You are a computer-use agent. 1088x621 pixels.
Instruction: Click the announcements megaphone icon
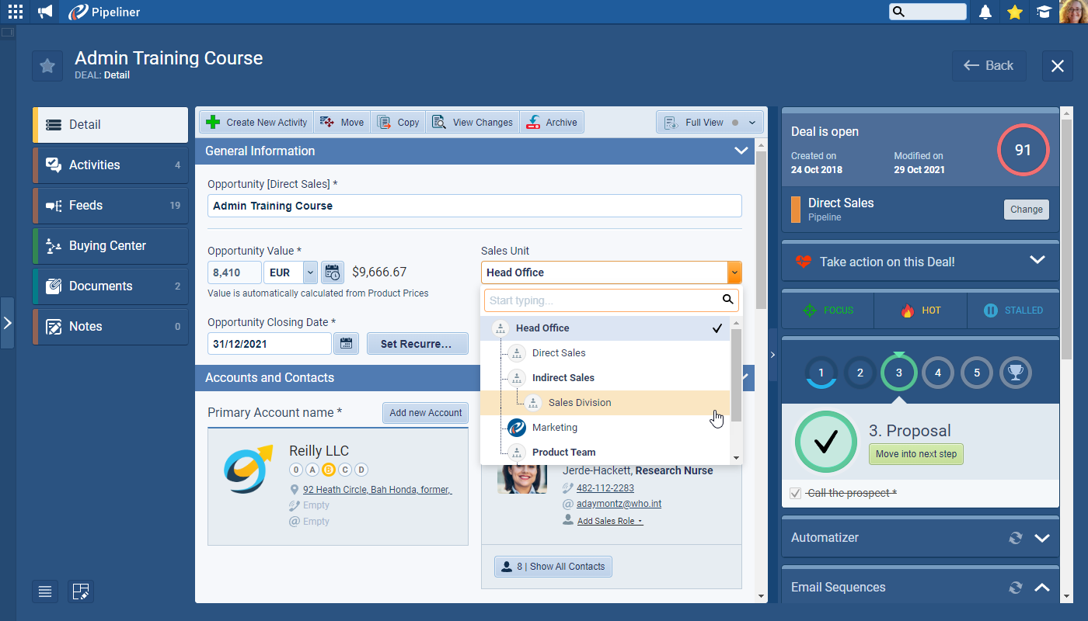tap(46, 12)
